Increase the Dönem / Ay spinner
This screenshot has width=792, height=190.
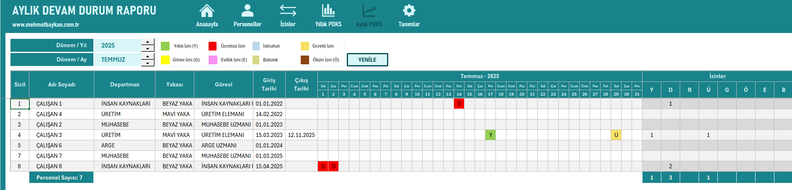pyautogui.click(x=148, y=56)
